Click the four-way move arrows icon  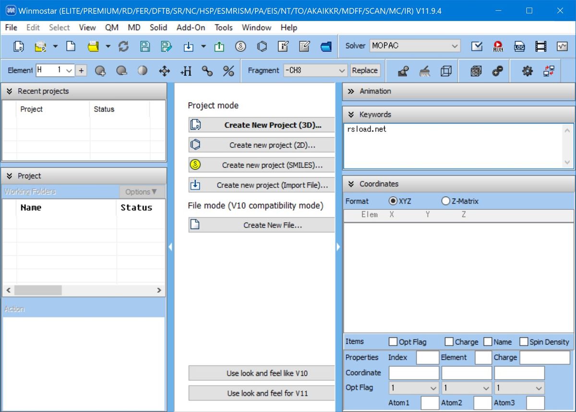coord(164,71)
